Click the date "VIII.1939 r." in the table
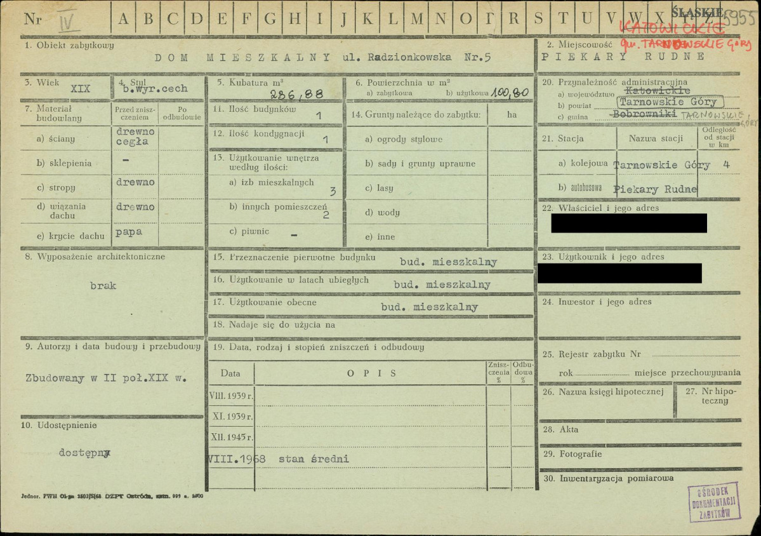The image size is (761, 536). point(231,396)
